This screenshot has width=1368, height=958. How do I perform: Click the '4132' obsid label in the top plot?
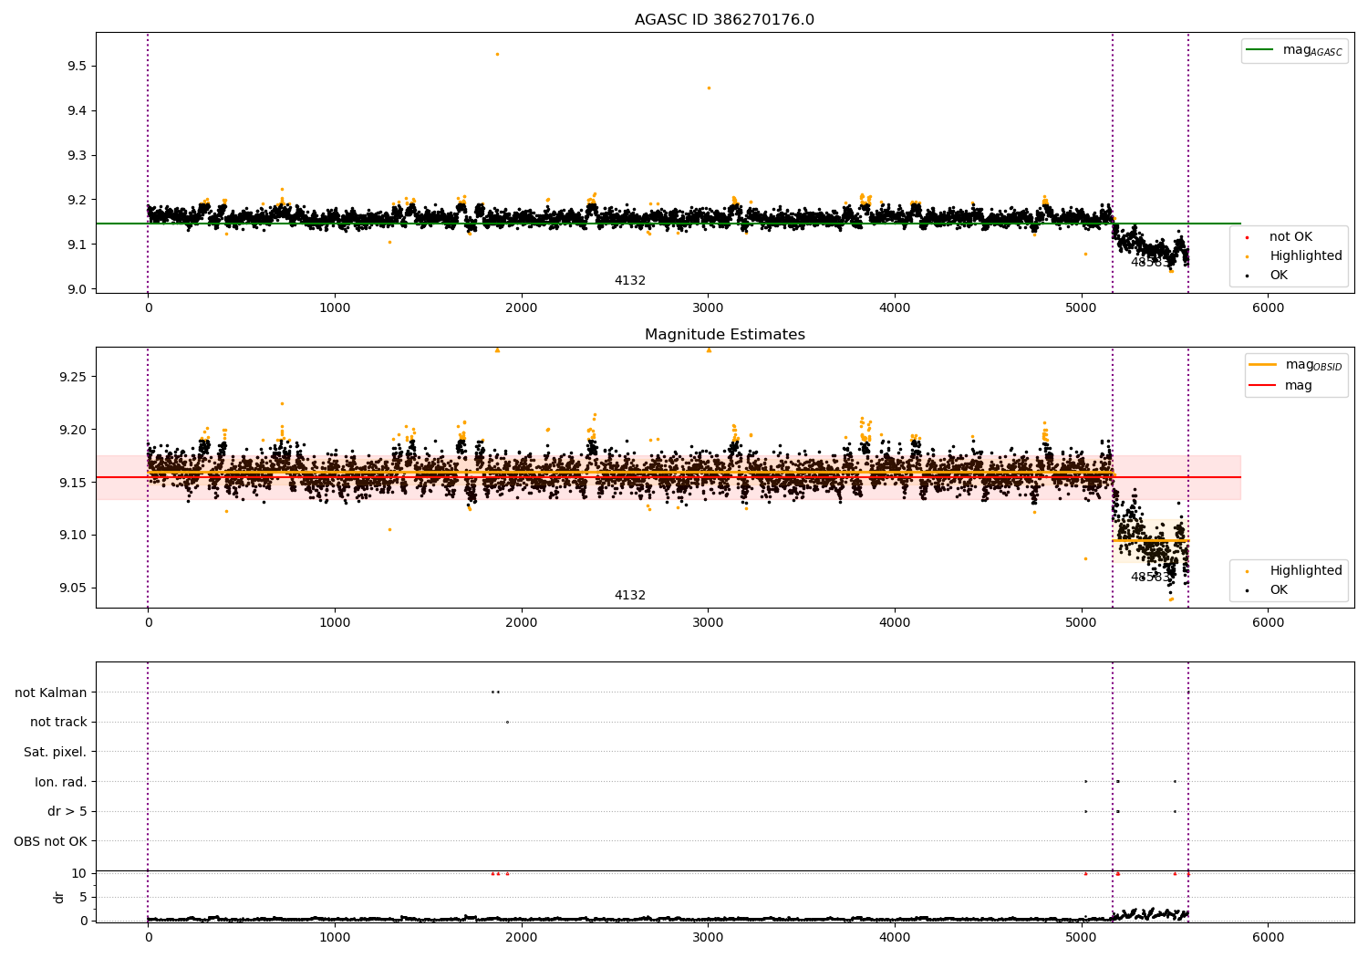coord(629,281)
